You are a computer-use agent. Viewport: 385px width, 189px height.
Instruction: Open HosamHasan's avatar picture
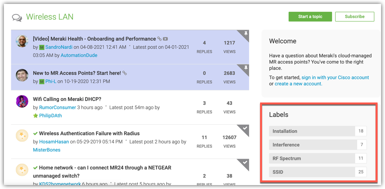(x=22, y=136)
